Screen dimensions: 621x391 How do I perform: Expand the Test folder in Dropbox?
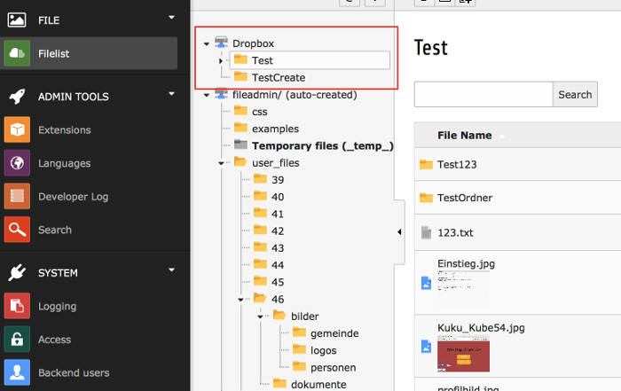click(221, 60)
